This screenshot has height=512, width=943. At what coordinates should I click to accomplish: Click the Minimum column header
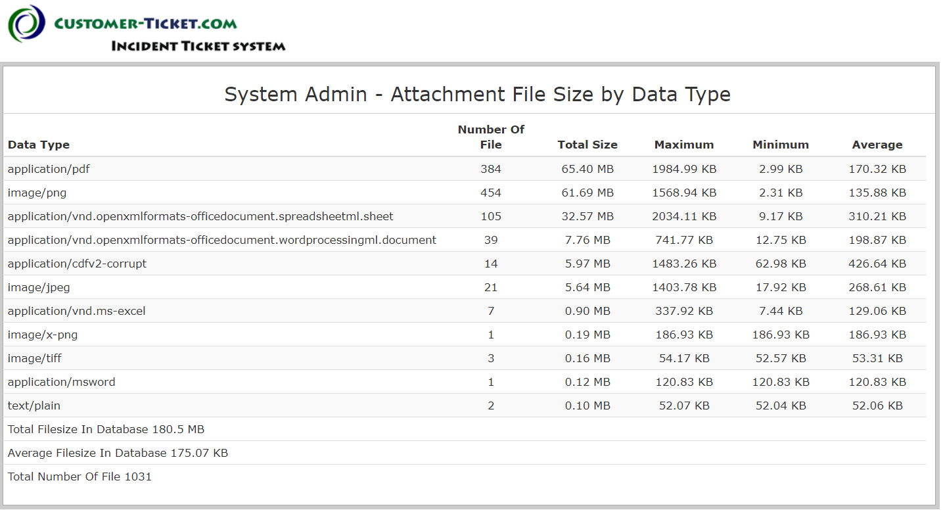[x=781, y=145]
